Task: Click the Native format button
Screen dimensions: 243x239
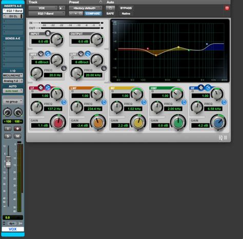Action: click(126, 13)
